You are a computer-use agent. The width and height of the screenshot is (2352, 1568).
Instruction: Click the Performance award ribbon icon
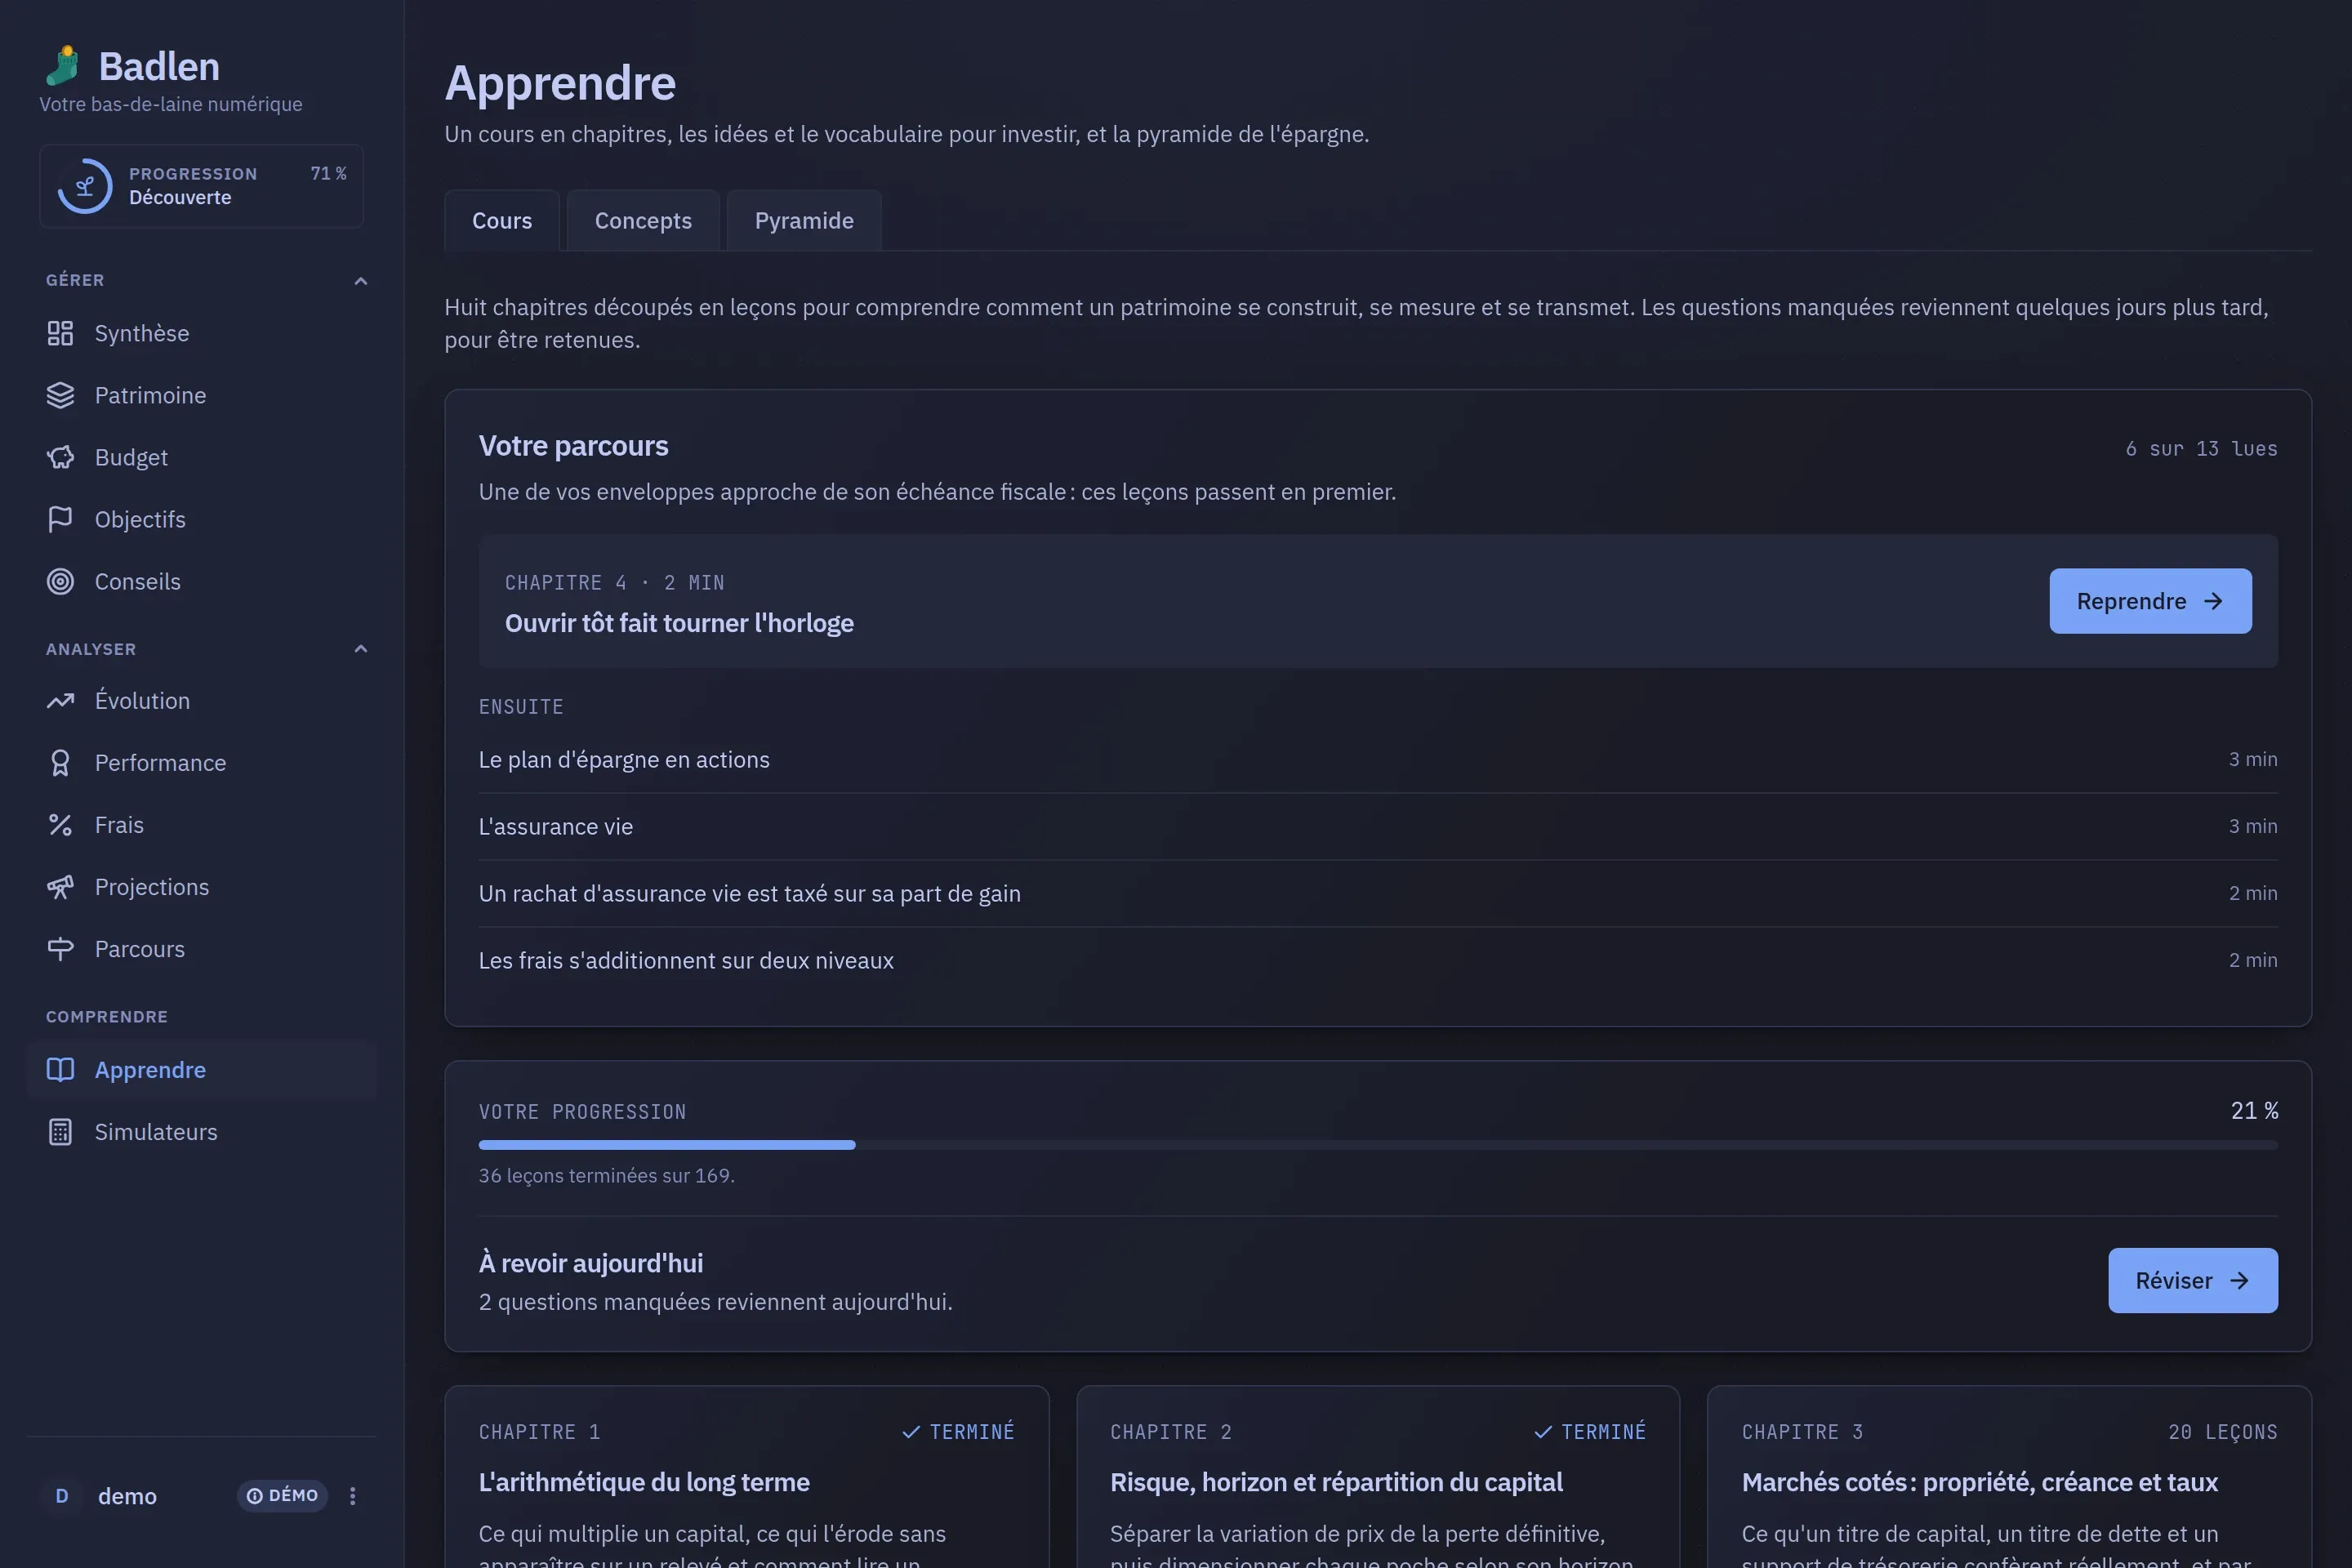(x=60, y=763)
